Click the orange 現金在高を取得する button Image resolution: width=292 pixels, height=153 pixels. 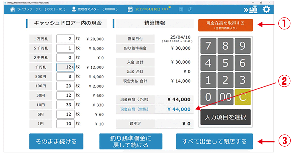click(225, 25)
